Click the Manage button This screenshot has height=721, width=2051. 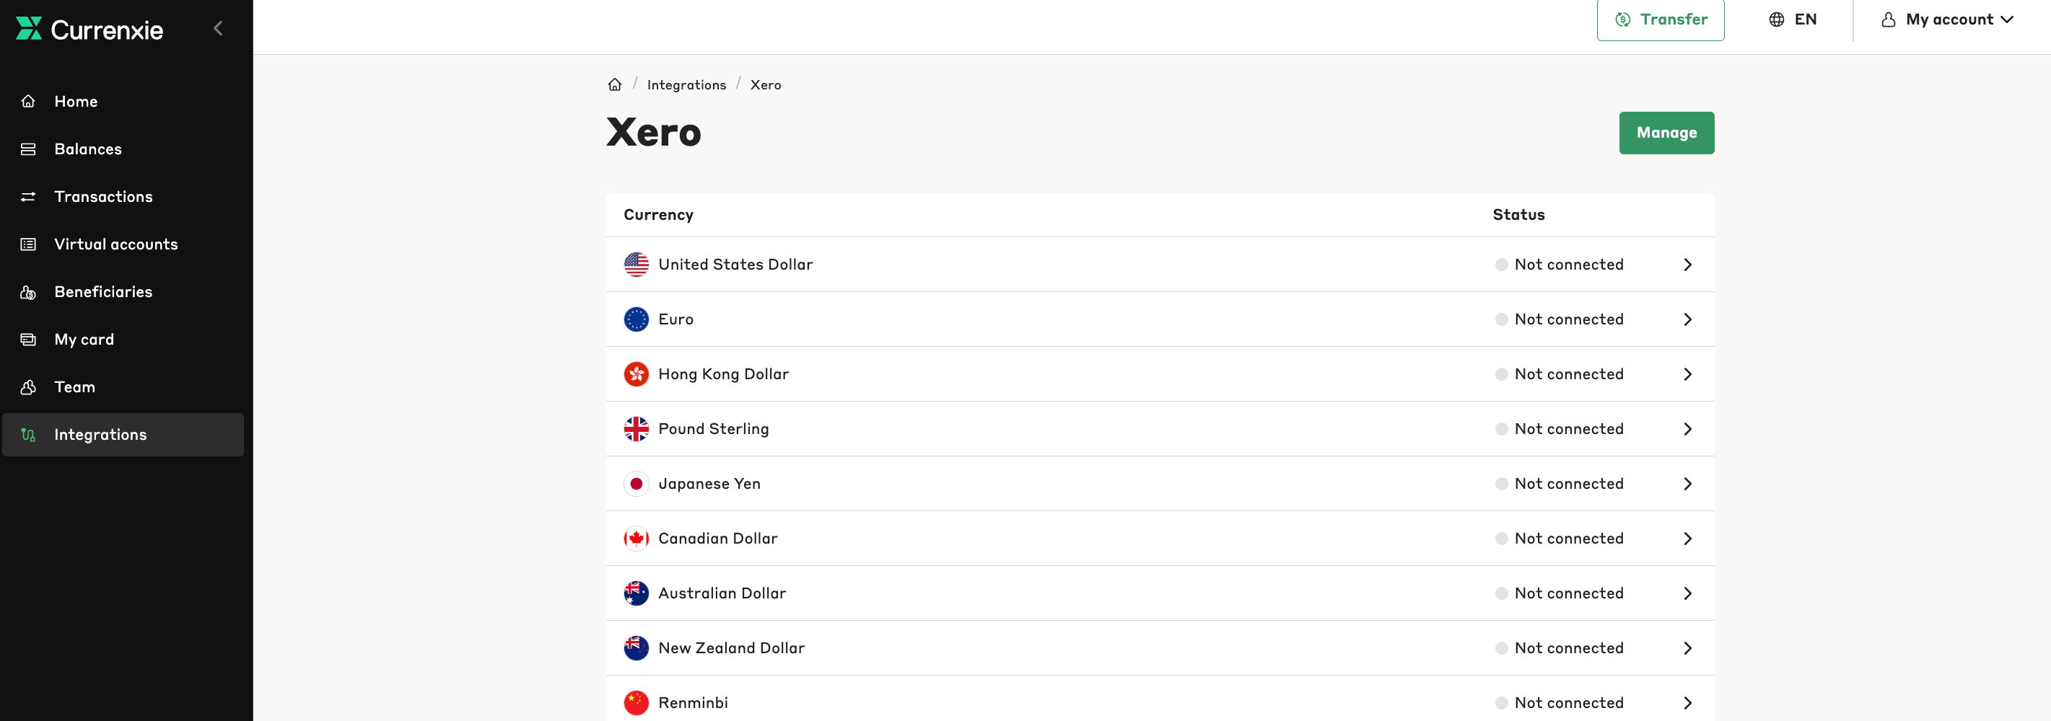tap(1666, 133)
